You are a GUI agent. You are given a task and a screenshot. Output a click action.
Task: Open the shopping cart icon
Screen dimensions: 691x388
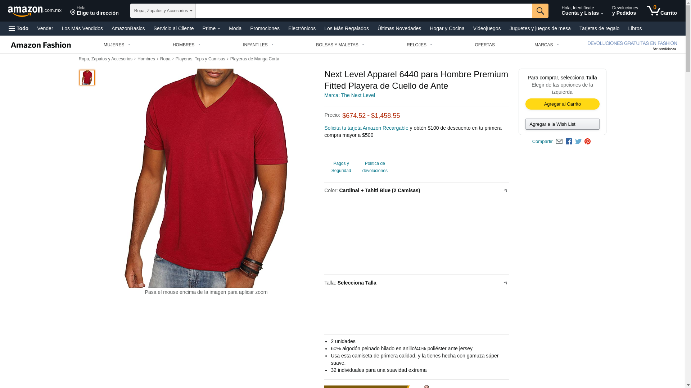[661, 11]
